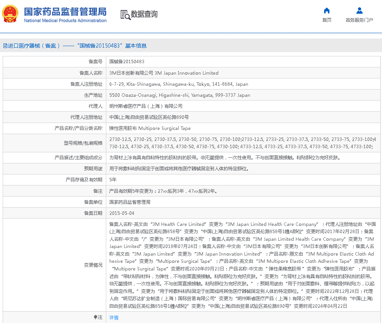Select the 国械备20150483 value in the table
This screenshot has height=323, width=382.
click(127, 62)
